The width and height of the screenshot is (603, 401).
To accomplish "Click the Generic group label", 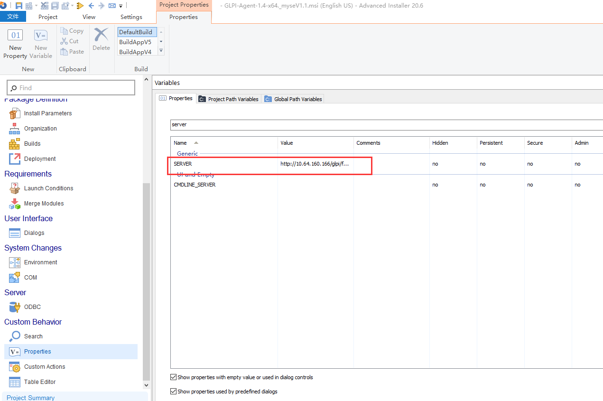I will [x=187, y=154].
